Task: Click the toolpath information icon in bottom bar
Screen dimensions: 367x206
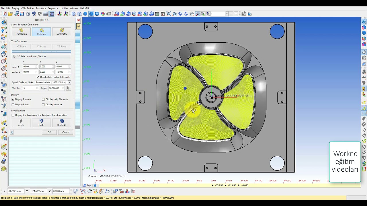Action: click(115, 191)
